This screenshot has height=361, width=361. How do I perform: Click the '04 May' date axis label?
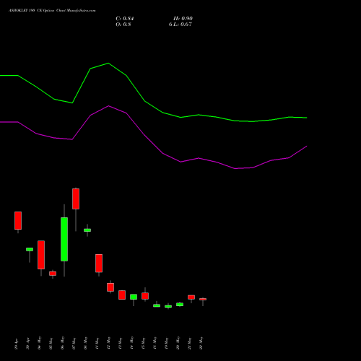pos(40,343)
